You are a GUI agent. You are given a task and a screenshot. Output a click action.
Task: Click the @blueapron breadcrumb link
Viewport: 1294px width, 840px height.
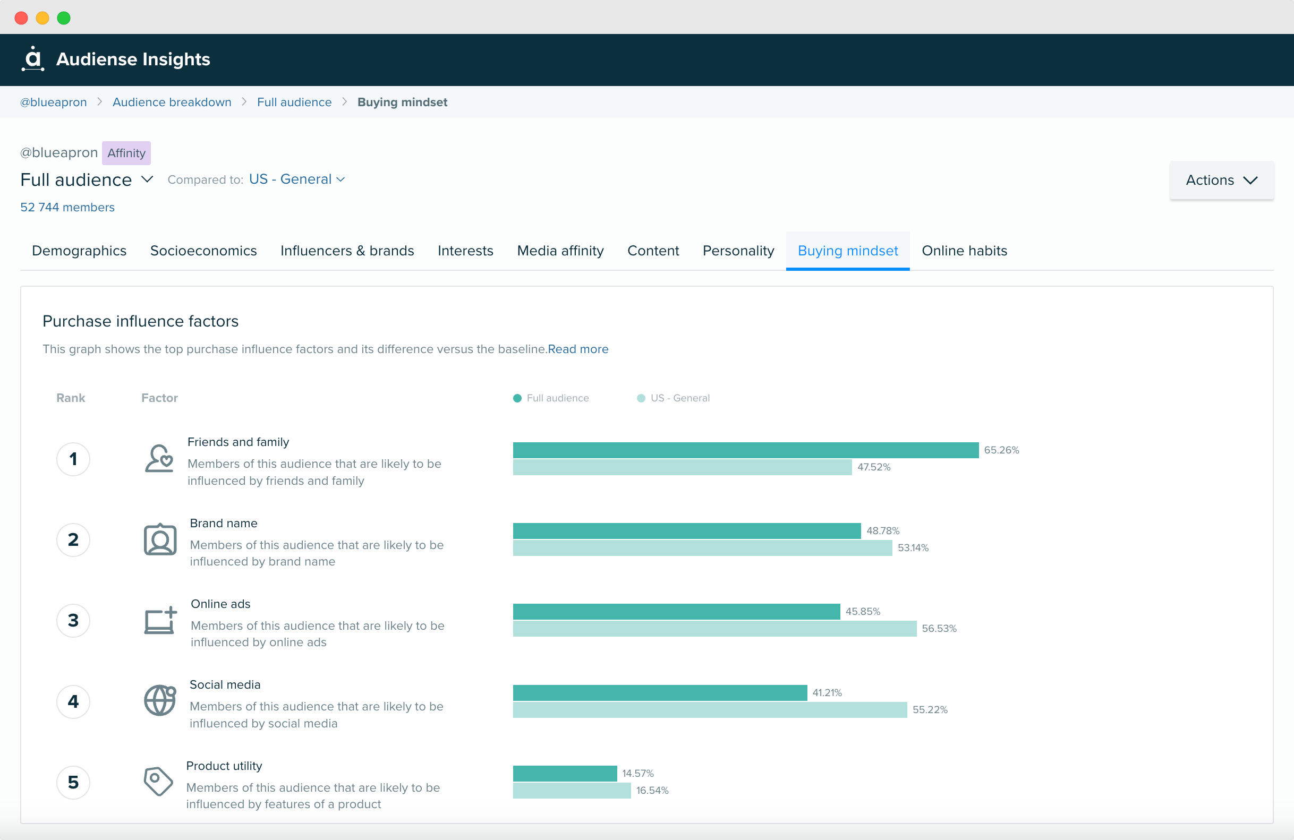point(53,102)
